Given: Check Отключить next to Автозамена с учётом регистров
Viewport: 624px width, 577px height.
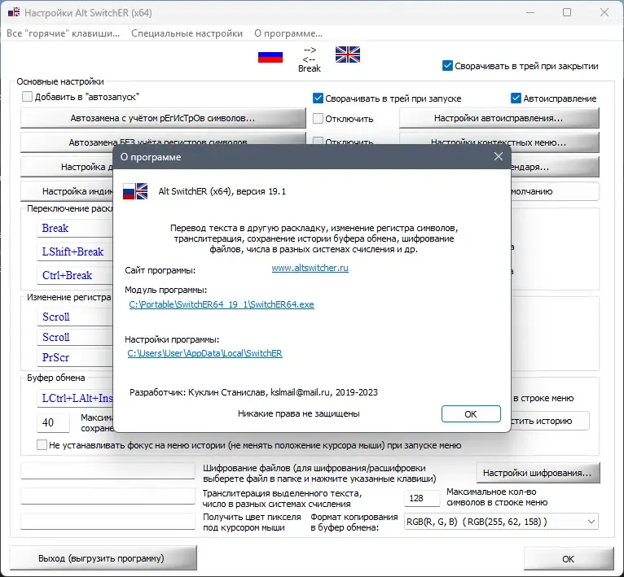Looking at the screenshot, I should click(x=318, y=119).
